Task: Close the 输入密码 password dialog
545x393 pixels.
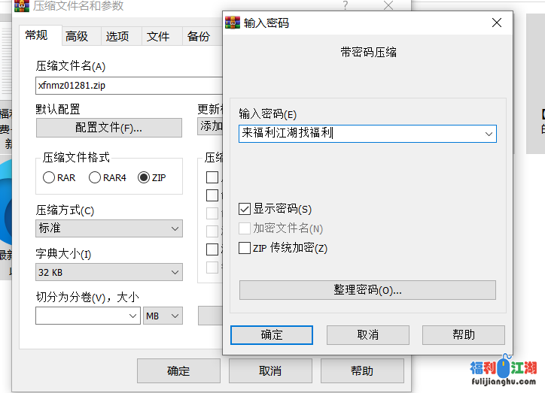Action: pyautogui.click(x=496, y=23)
